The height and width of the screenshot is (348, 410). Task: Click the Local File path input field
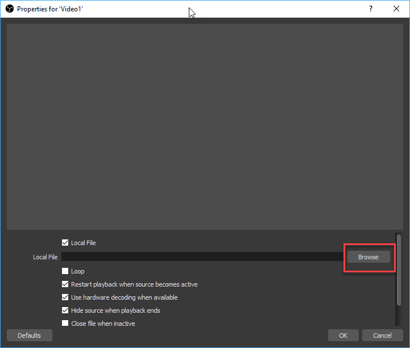pos(202,257)
